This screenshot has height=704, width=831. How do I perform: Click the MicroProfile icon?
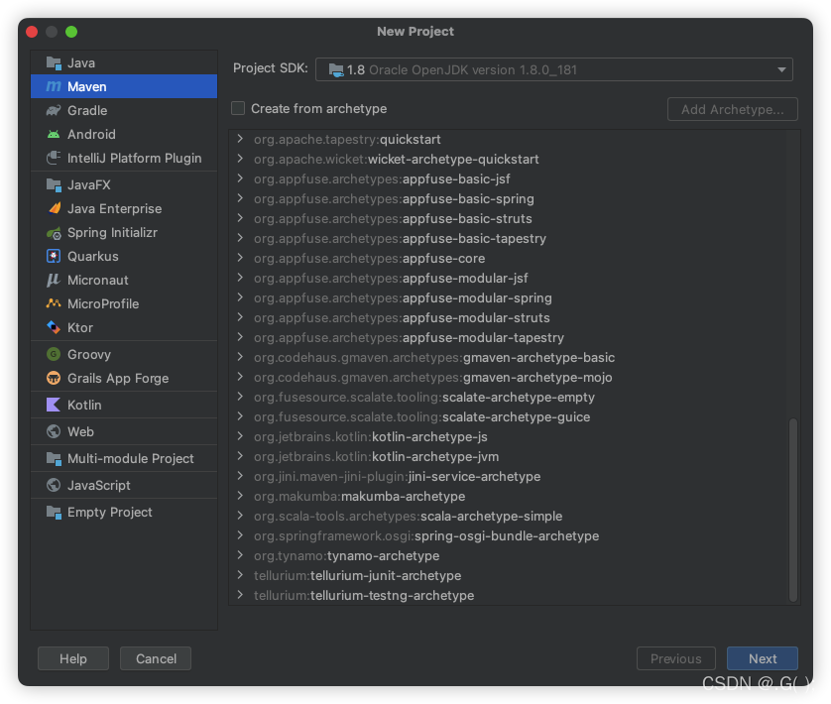(x=54, y=303)
